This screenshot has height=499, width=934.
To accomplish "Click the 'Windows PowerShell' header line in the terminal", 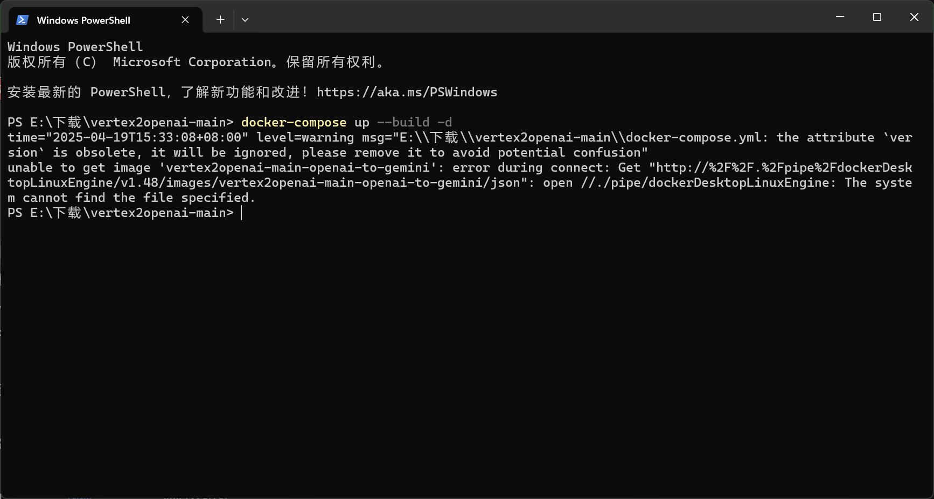I will pos(75,47).
